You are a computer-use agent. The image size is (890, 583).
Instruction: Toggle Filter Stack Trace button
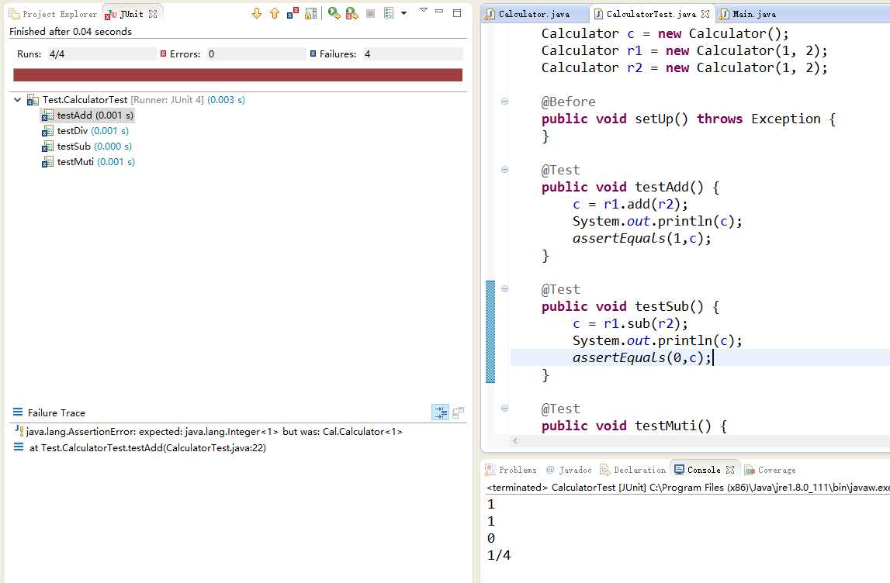point(441,412)
